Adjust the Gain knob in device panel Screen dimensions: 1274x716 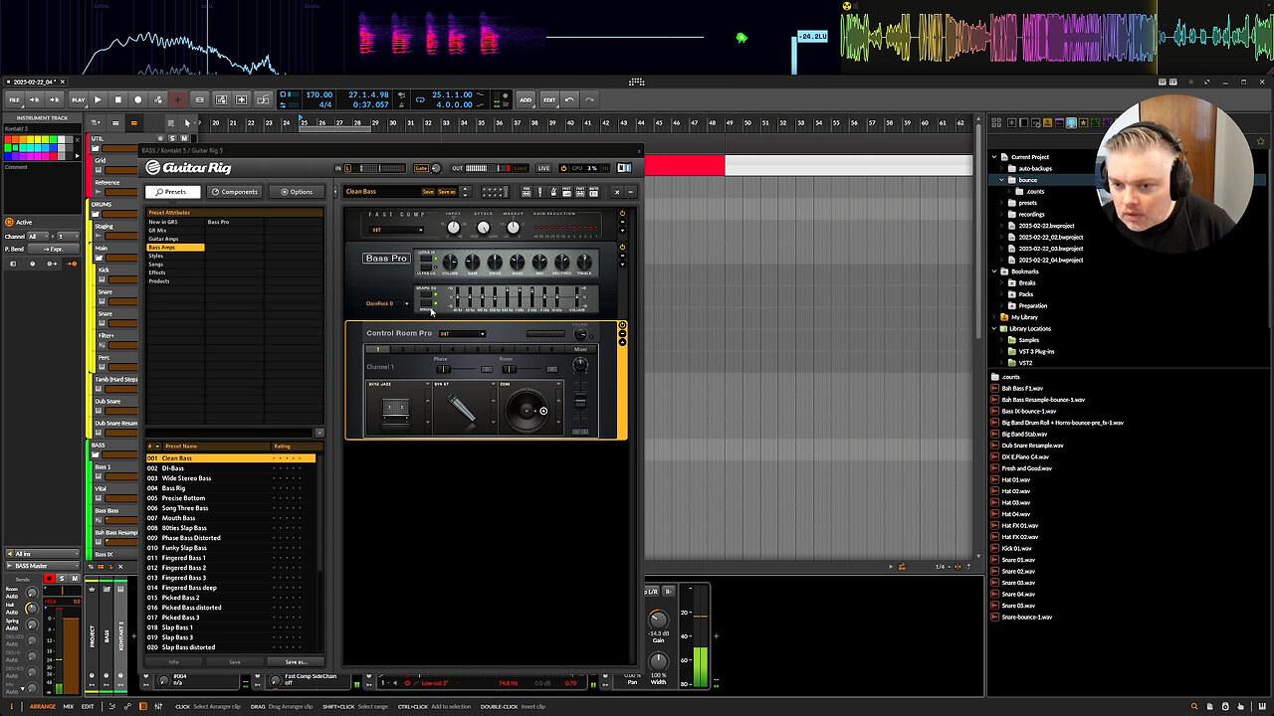658,619
